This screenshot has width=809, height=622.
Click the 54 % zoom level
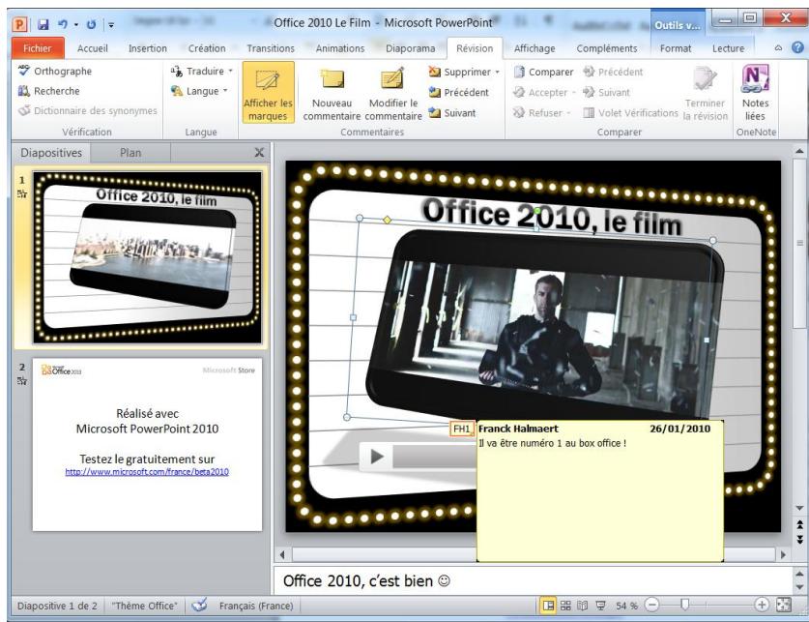[626, 606]
